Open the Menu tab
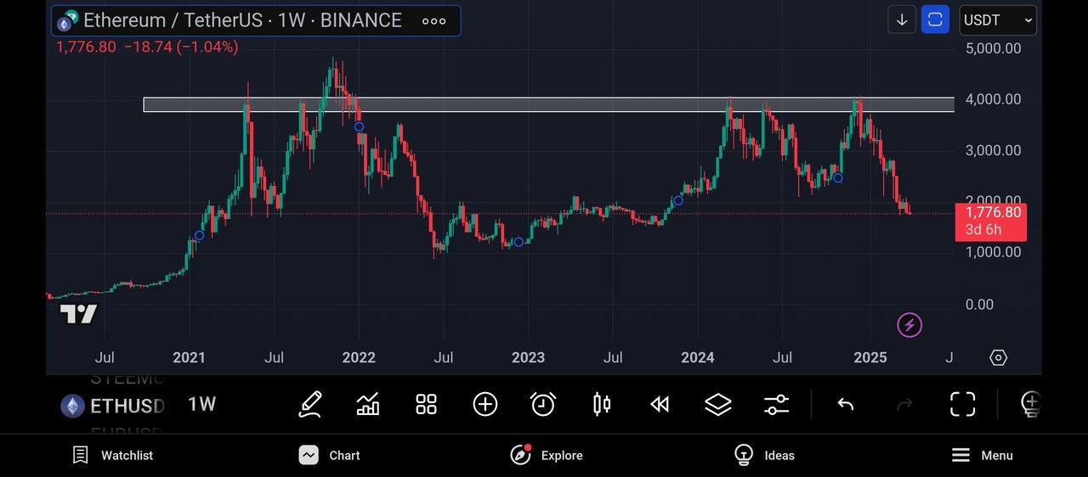The width and height of the screenshot is (1088, 477). pos(982,455)
